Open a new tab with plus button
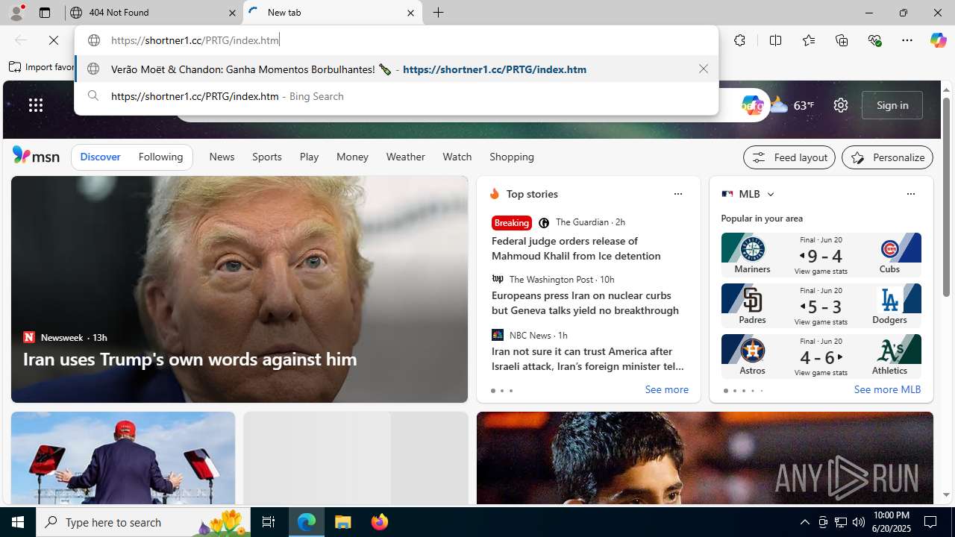 tap(439, 13)
